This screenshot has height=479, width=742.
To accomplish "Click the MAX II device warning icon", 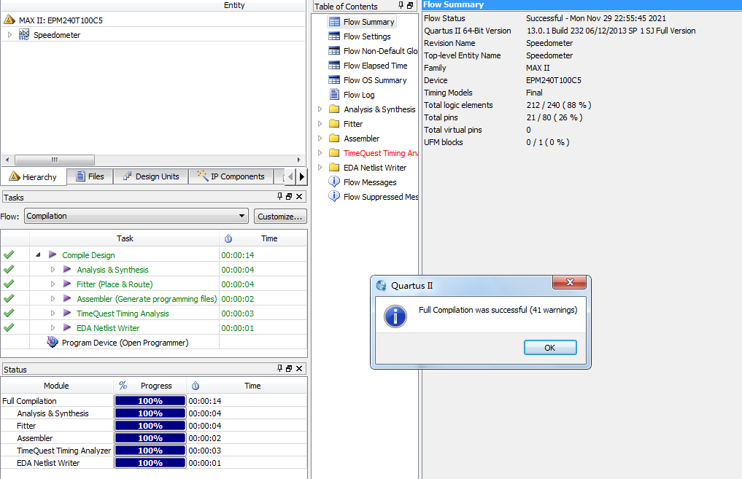I will point(9,20).
